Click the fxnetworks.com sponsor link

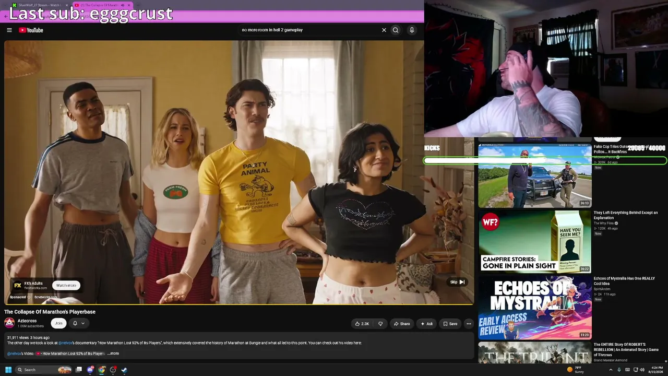[x=46, y=298]
